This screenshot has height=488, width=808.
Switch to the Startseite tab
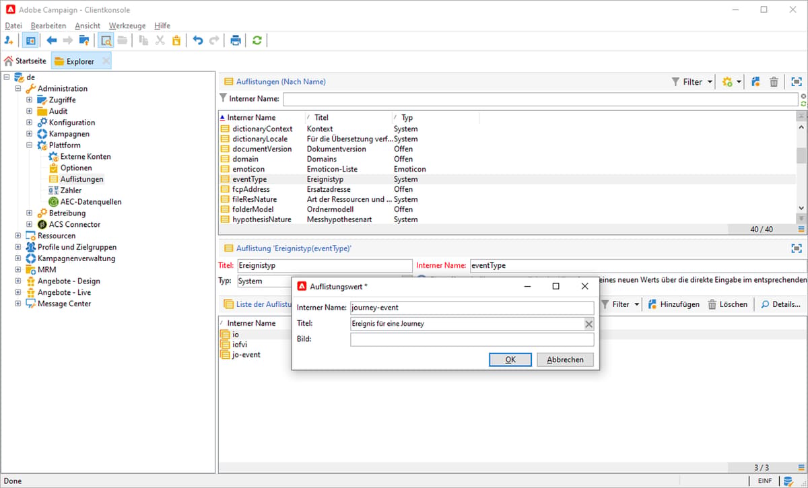click(26, 61)
